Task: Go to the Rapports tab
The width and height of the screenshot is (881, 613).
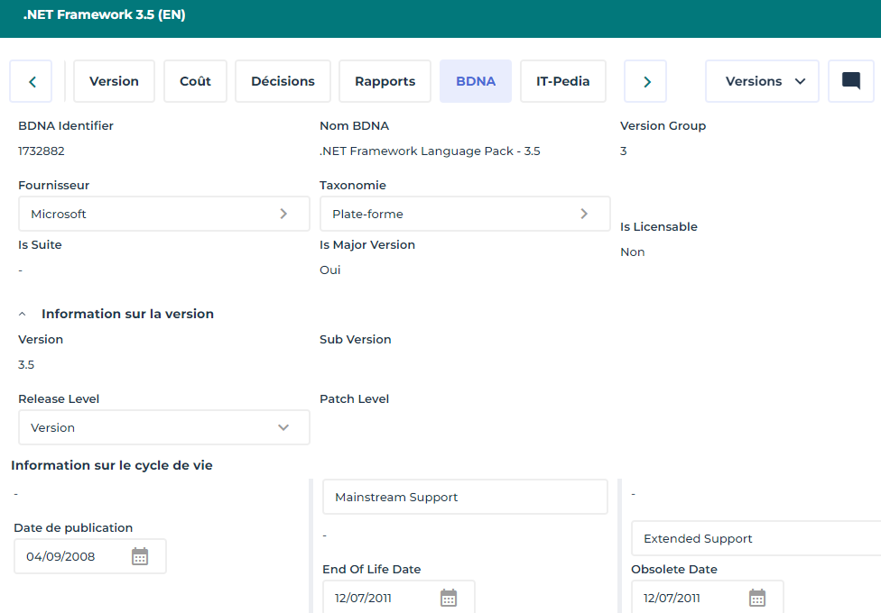Action: point(385,81)
